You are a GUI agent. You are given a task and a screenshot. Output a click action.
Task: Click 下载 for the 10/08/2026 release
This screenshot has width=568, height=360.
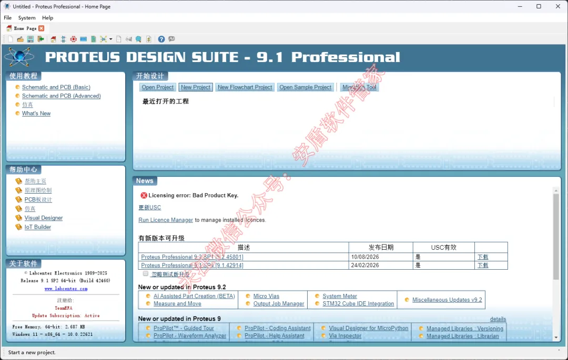pyautogui.click(x=483, y=257)
